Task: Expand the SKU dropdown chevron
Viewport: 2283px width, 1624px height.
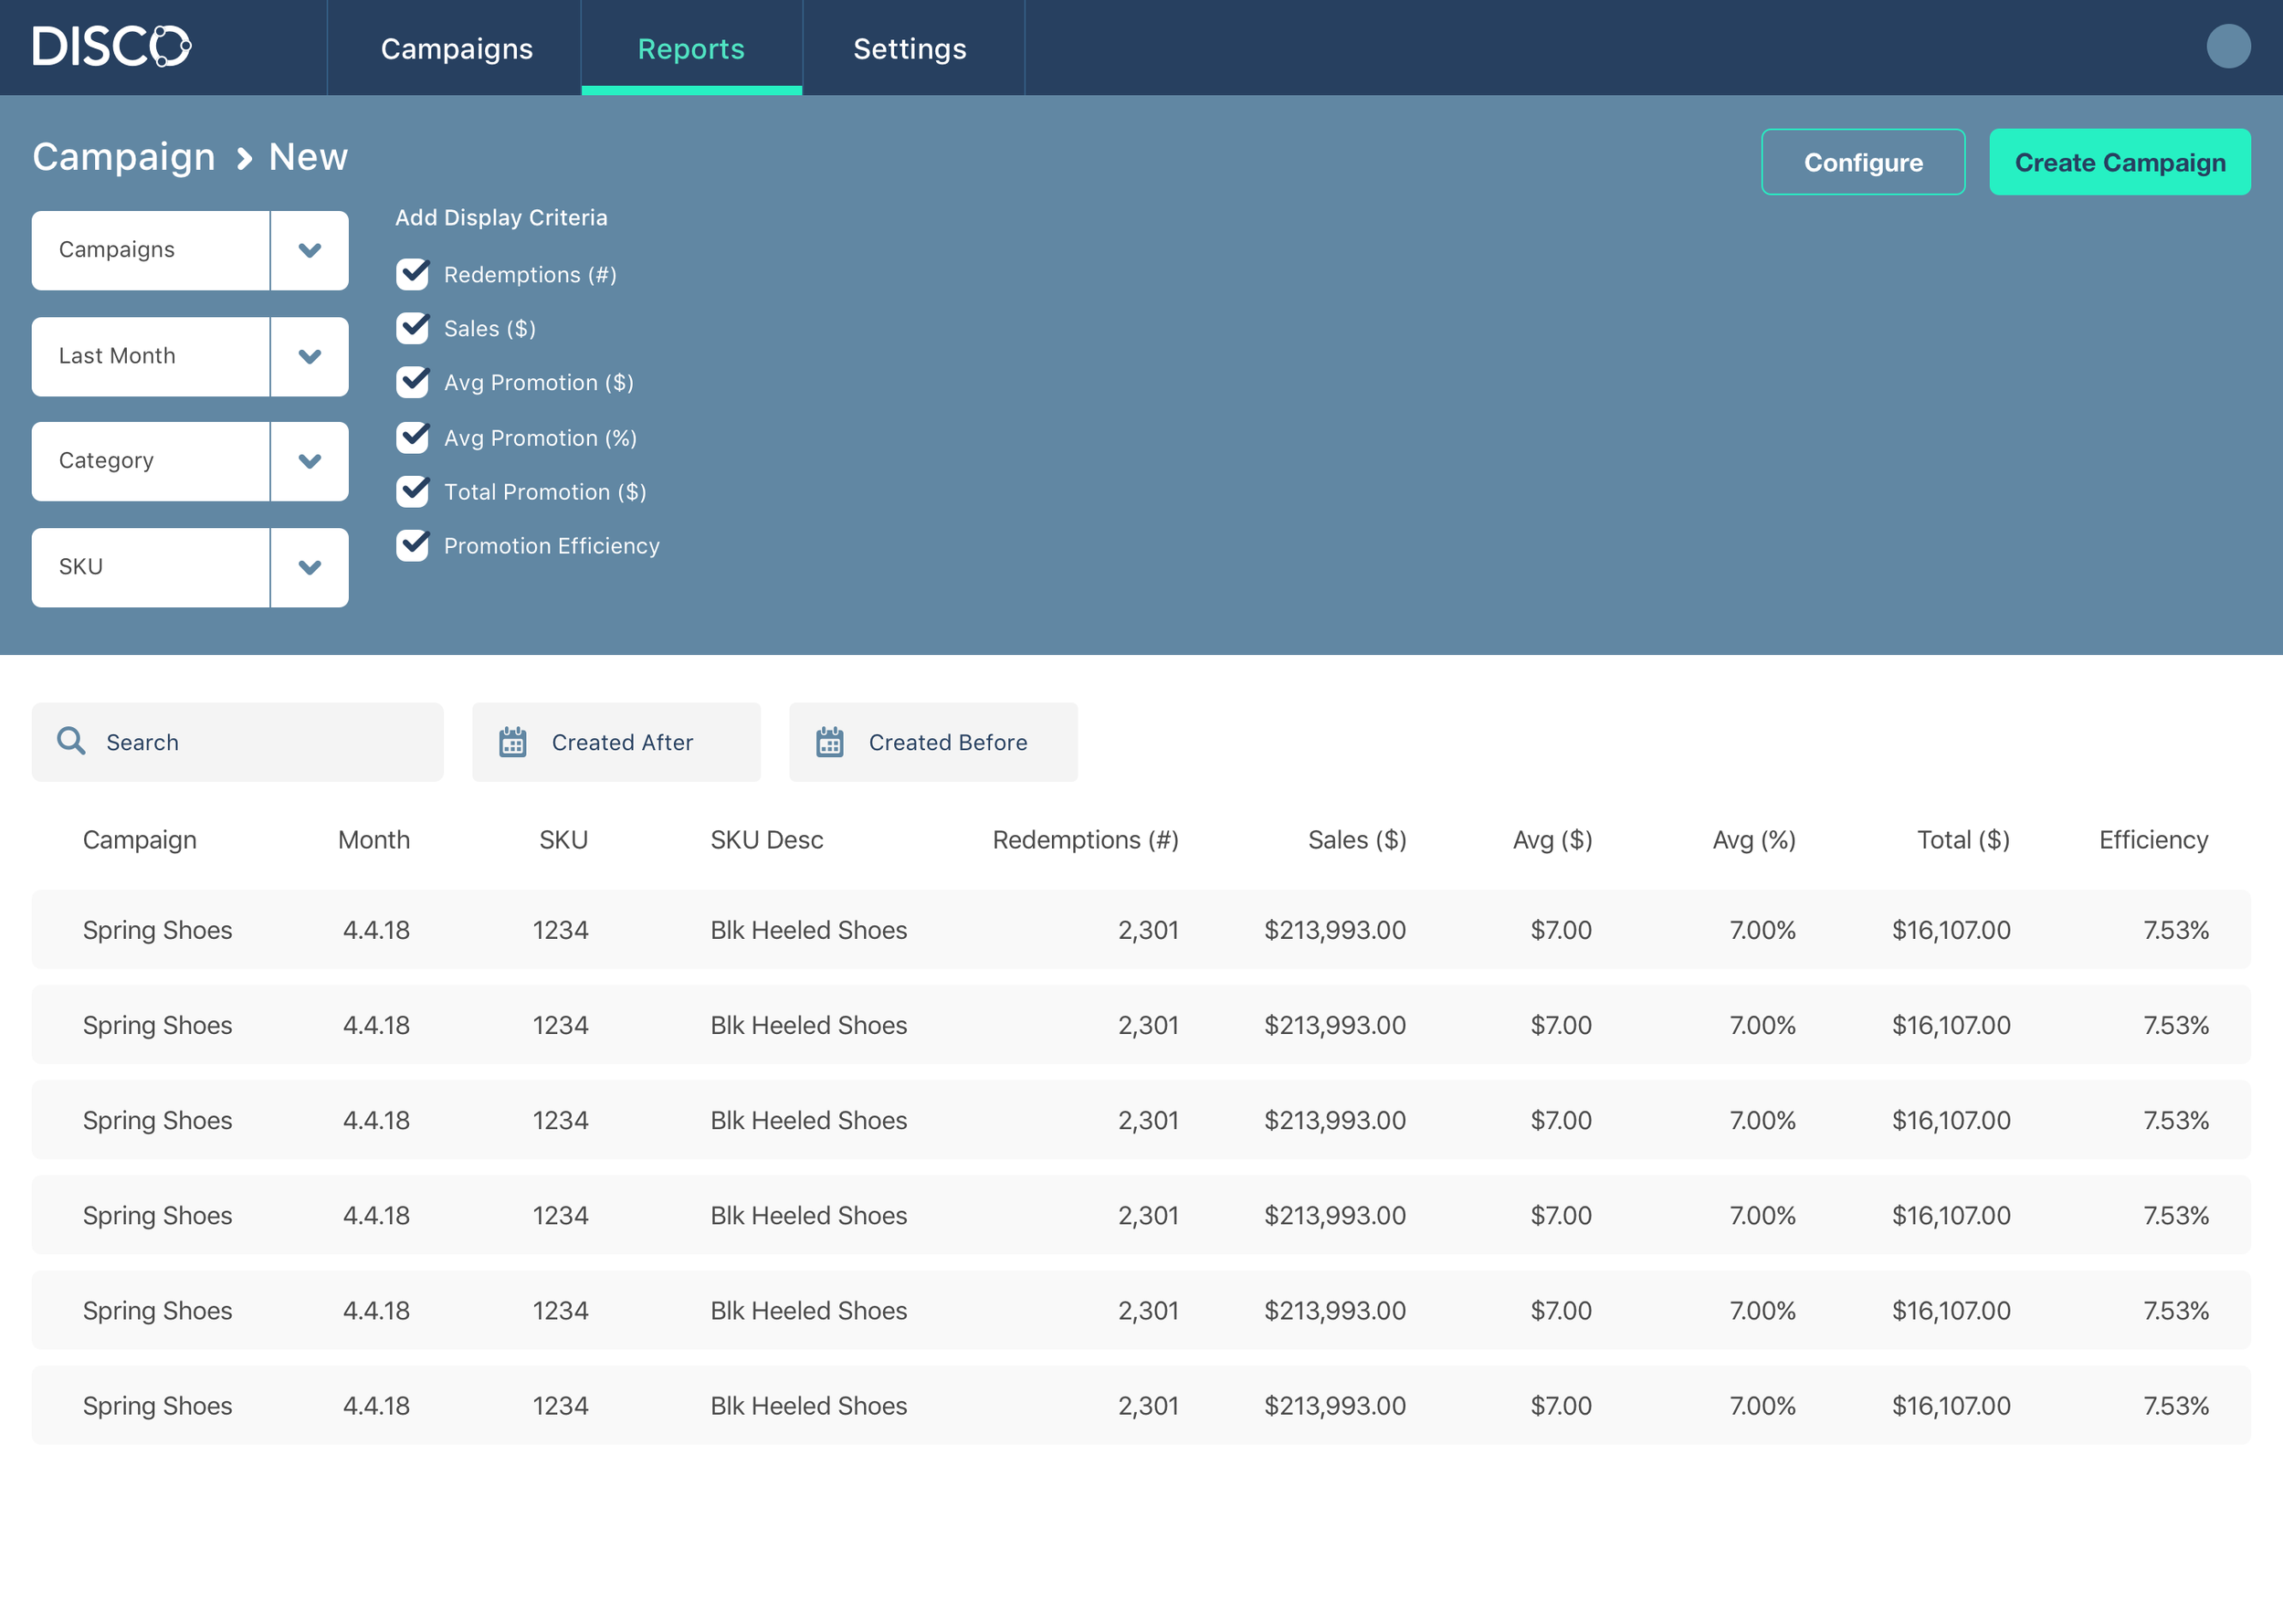Action: [309, 567]
